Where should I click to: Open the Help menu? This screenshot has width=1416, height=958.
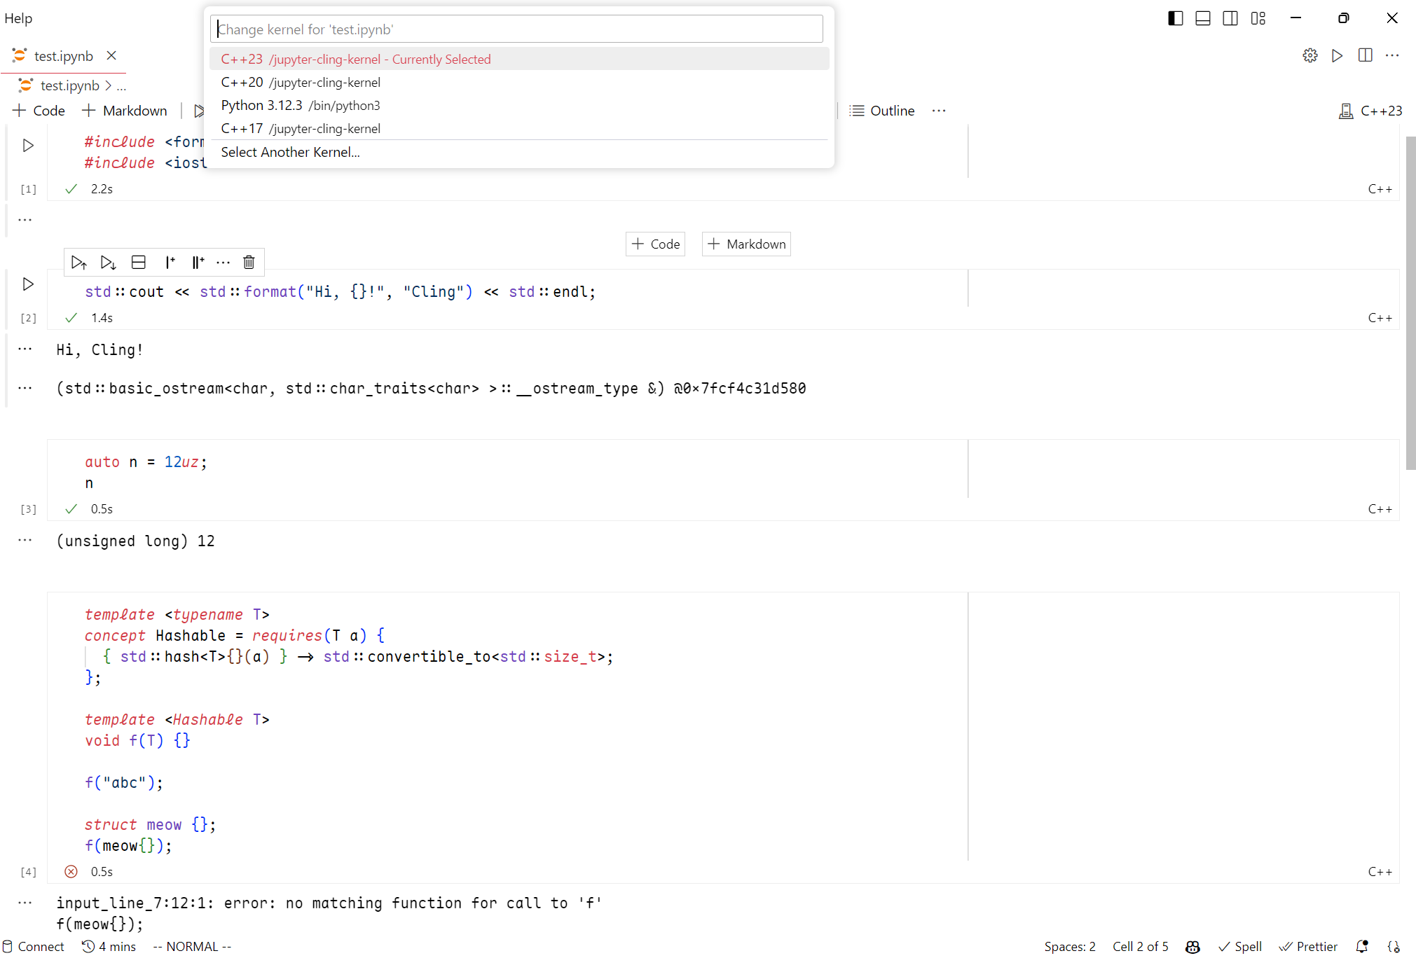pos(18,18)
